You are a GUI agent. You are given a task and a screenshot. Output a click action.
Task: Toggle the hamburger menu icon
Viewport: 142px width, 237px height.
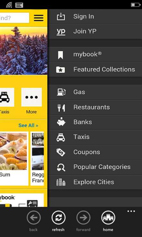click(38, 18)
